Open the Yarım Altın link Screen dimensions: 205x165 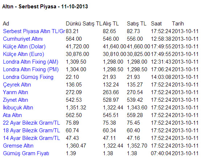(15, 92)
